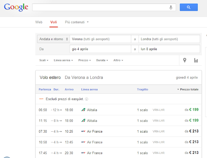Click the Google logo
This screenshot has height=158, width=207.
pos(16,7)
